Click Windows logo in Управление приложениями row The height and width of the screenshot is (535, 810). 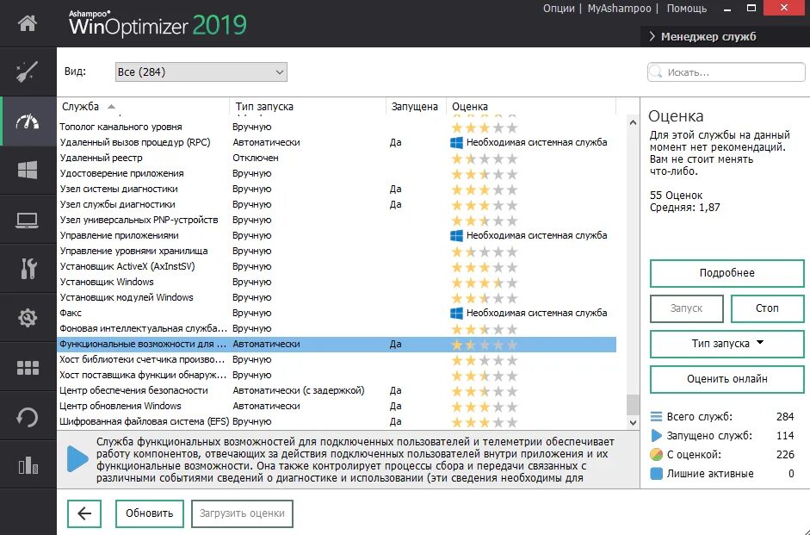457,236
